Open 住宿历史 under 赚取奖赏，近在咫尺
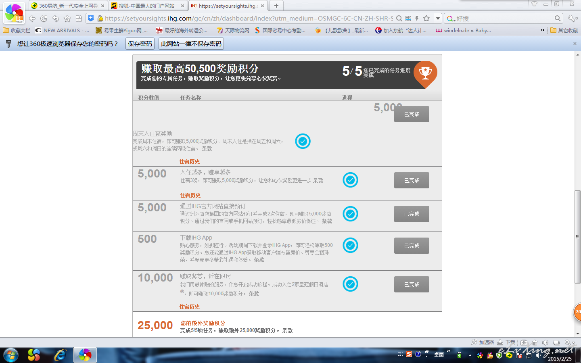Viewport: 581px width, 363px height. 190,307
